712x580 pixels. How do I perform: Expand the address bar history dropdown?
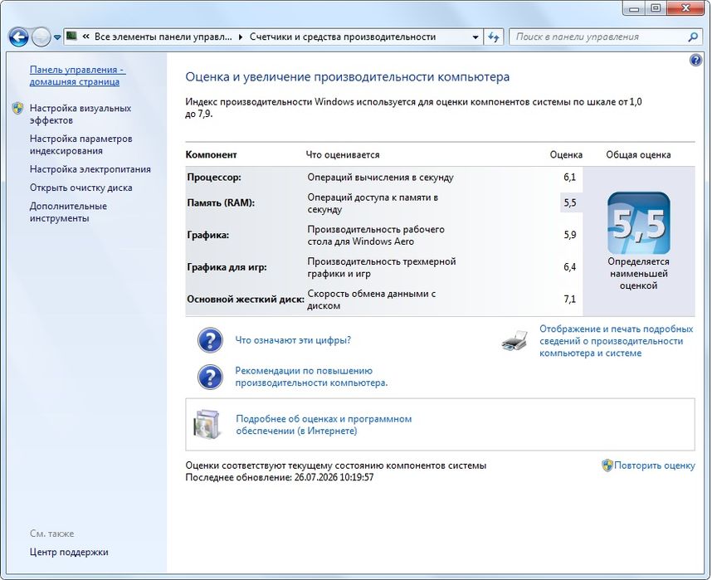[475, 37]
